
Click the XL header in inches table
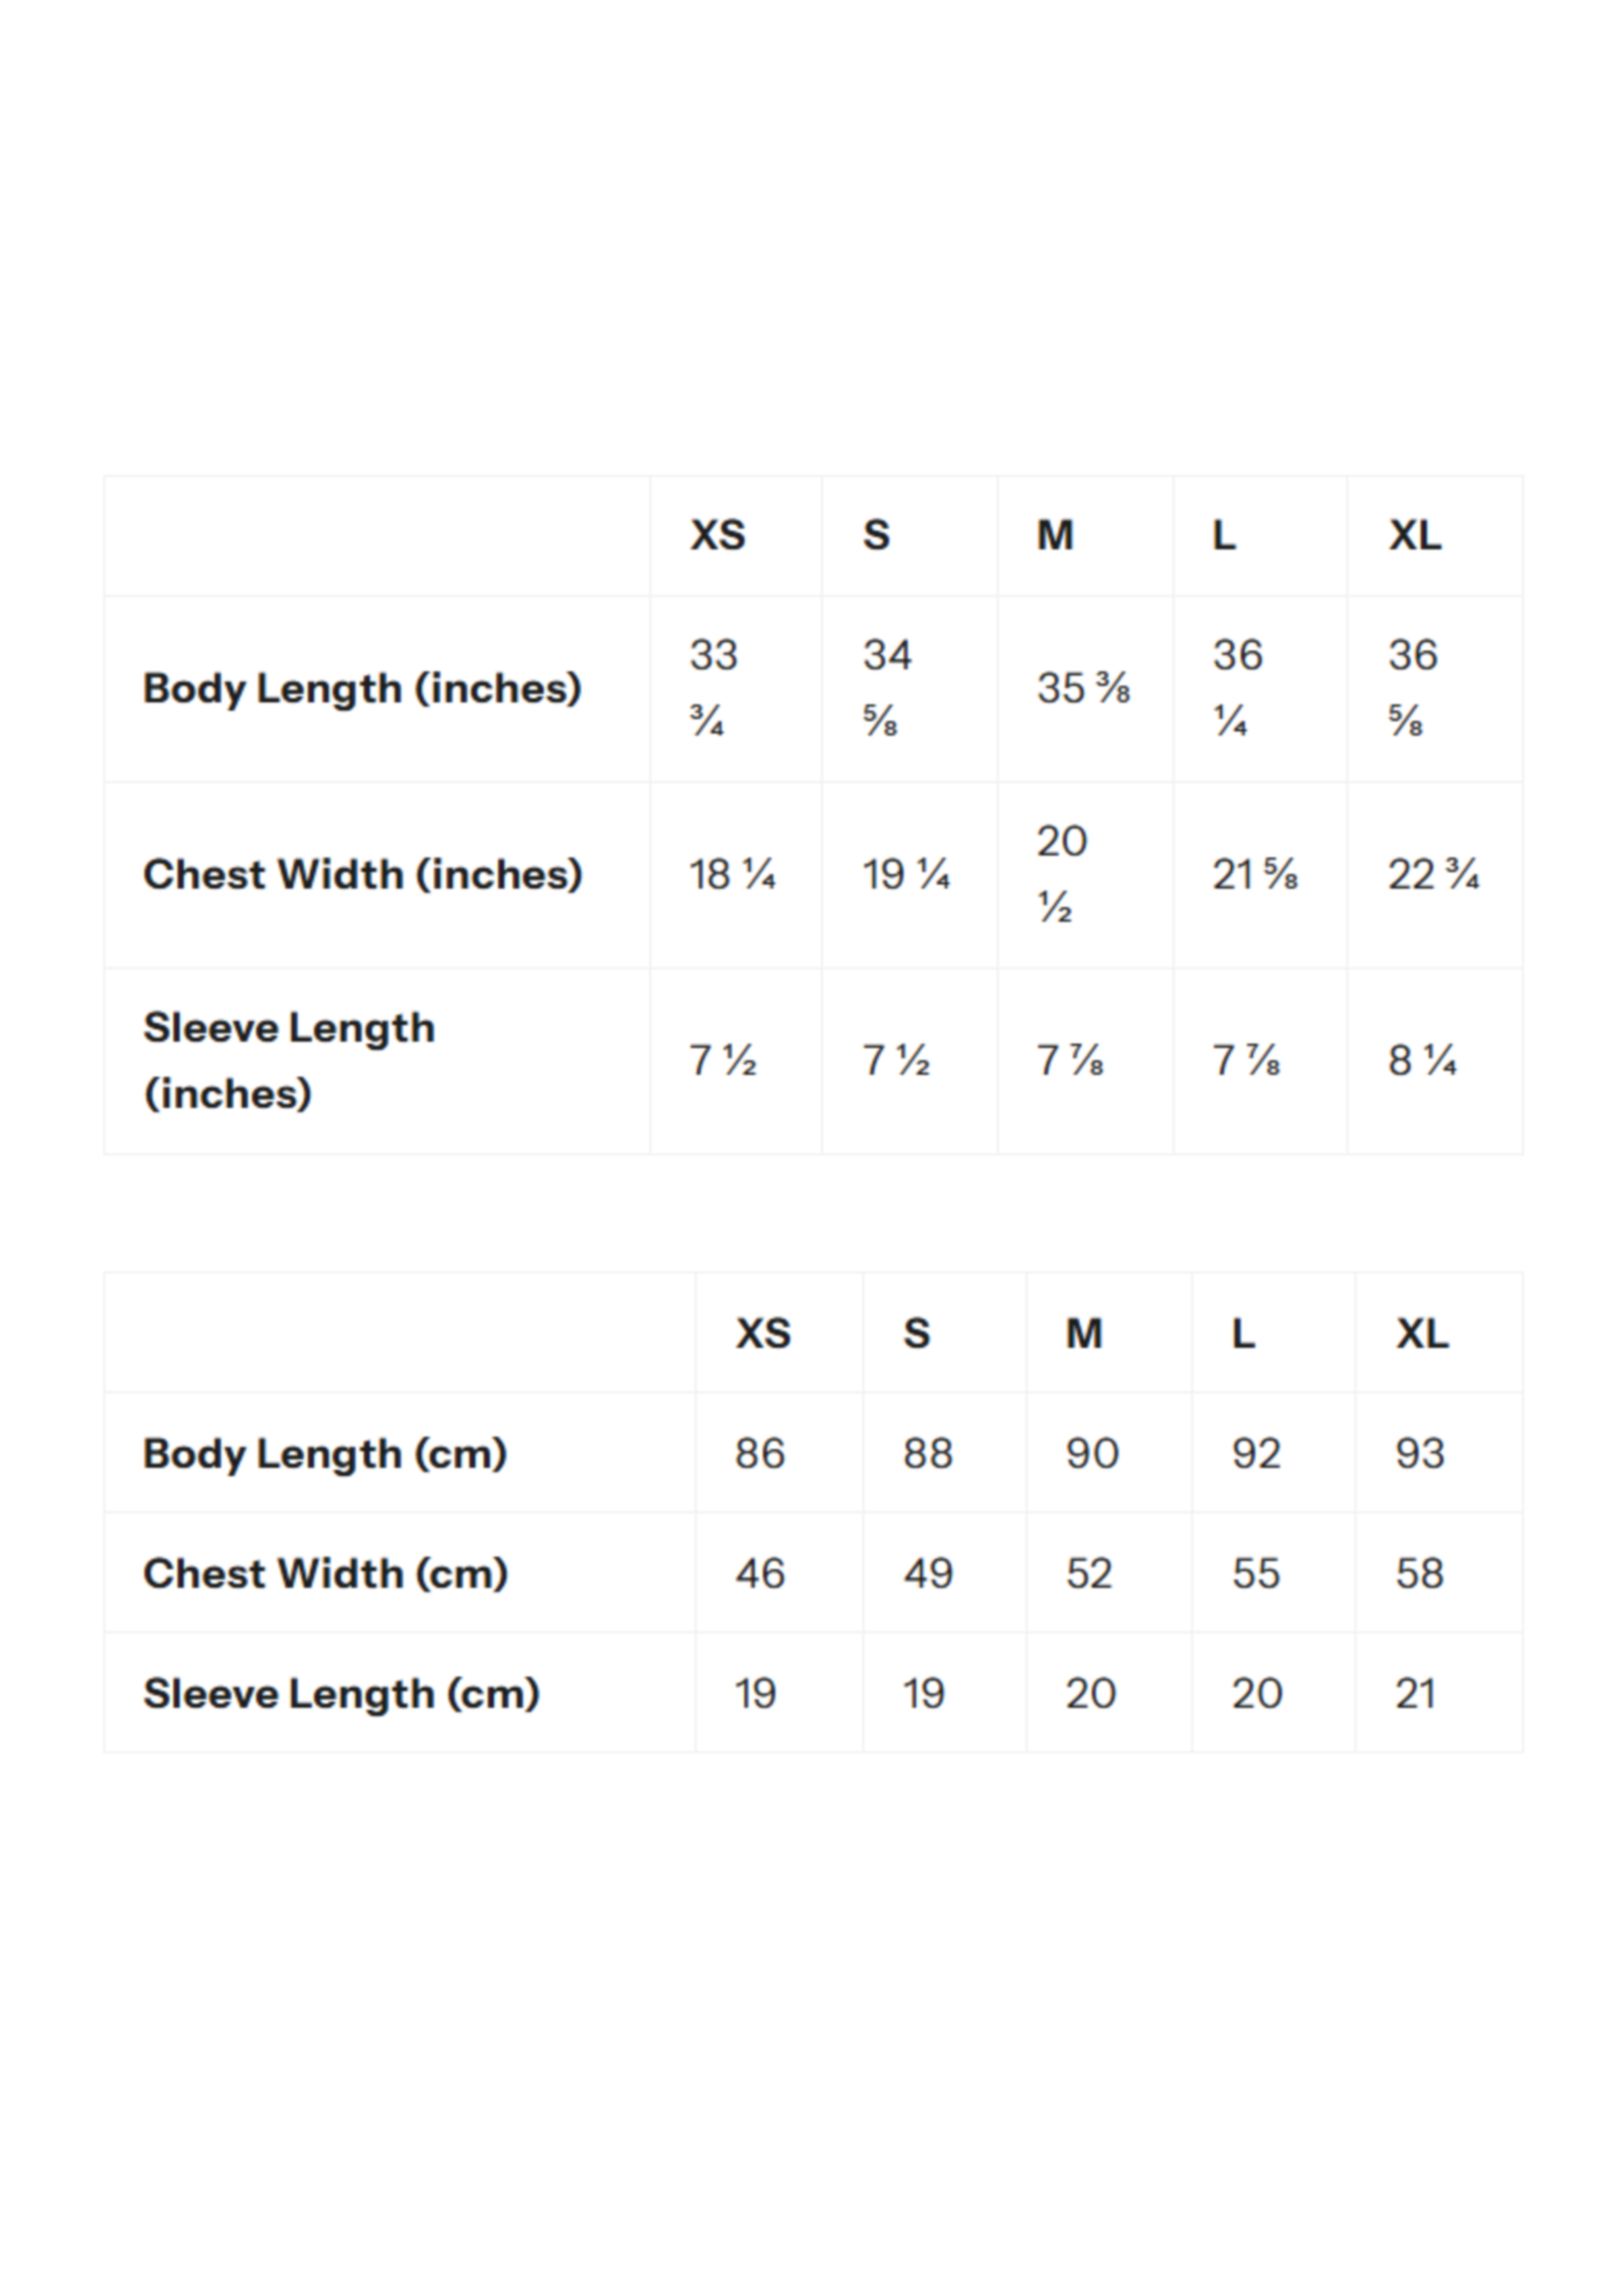pyautogui.click(x=1414, y=535)
